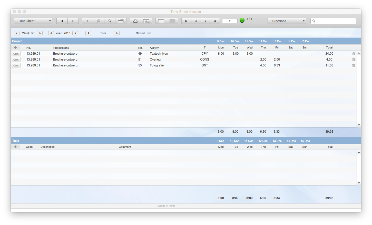Click the screenshot preview camera icon
The image size is (372, 225).
(x=146, y=21)
